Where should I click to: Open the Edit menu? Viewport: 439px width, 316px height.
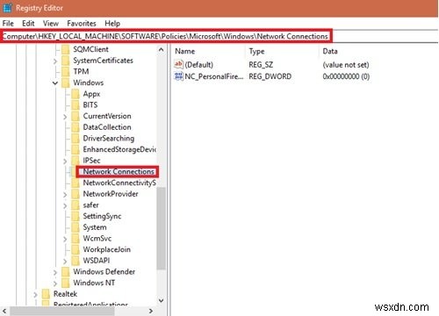pyautogui.click(x=28, y=24)
